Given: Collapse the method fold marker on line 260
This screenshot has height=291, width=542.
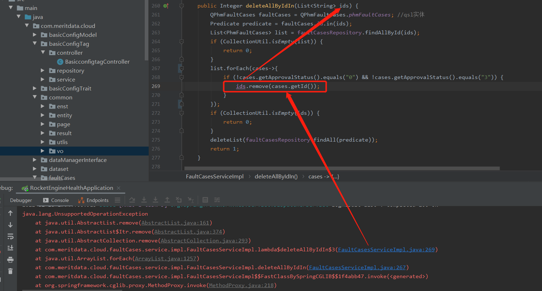Looking at the screenshot, I should [182, 6].
